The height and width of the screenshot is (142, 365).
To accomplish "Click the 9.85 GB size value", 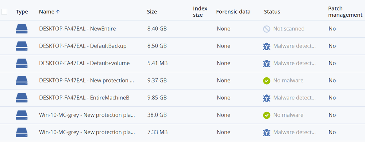I will click(157, 98).
